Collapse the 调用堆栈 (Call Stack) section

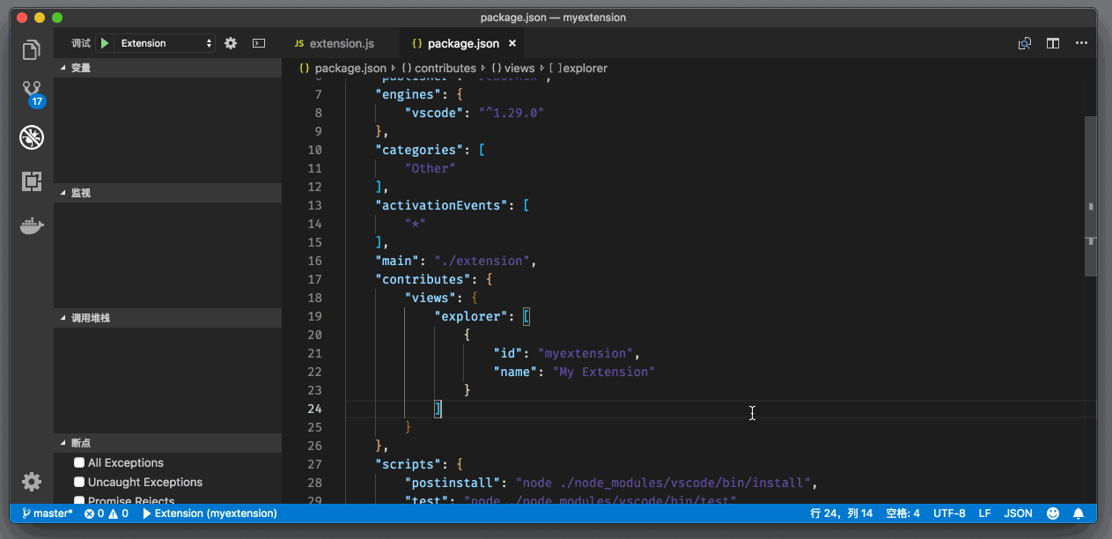[x=90, y=317]
